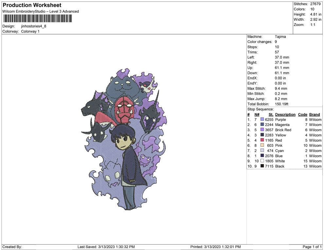Click the Cyan 474 color swatch
Screen dimensions: 324x250
pos(262,150)
